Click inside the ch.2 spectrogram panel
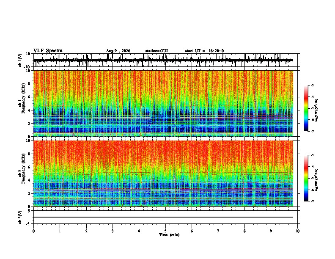 click(x=163, y=174)
